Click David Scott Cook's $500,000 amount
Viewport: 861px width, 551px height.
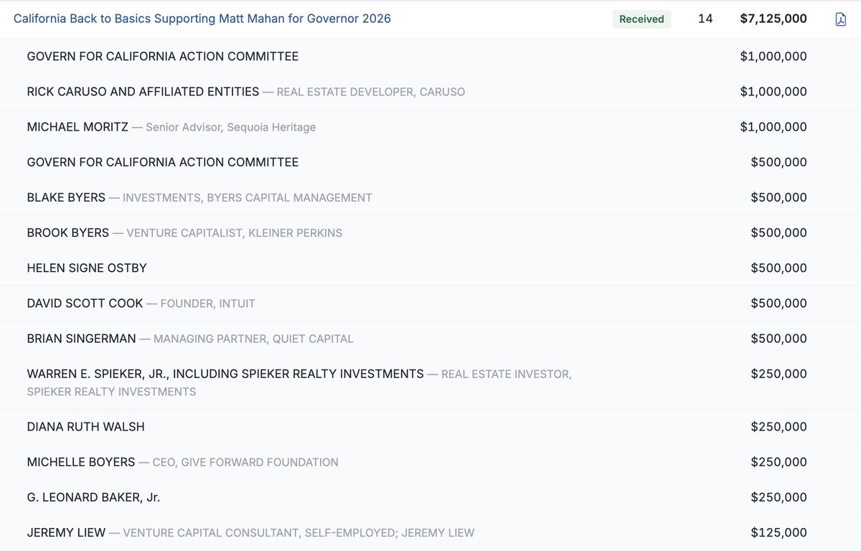(x=778, y=303)
